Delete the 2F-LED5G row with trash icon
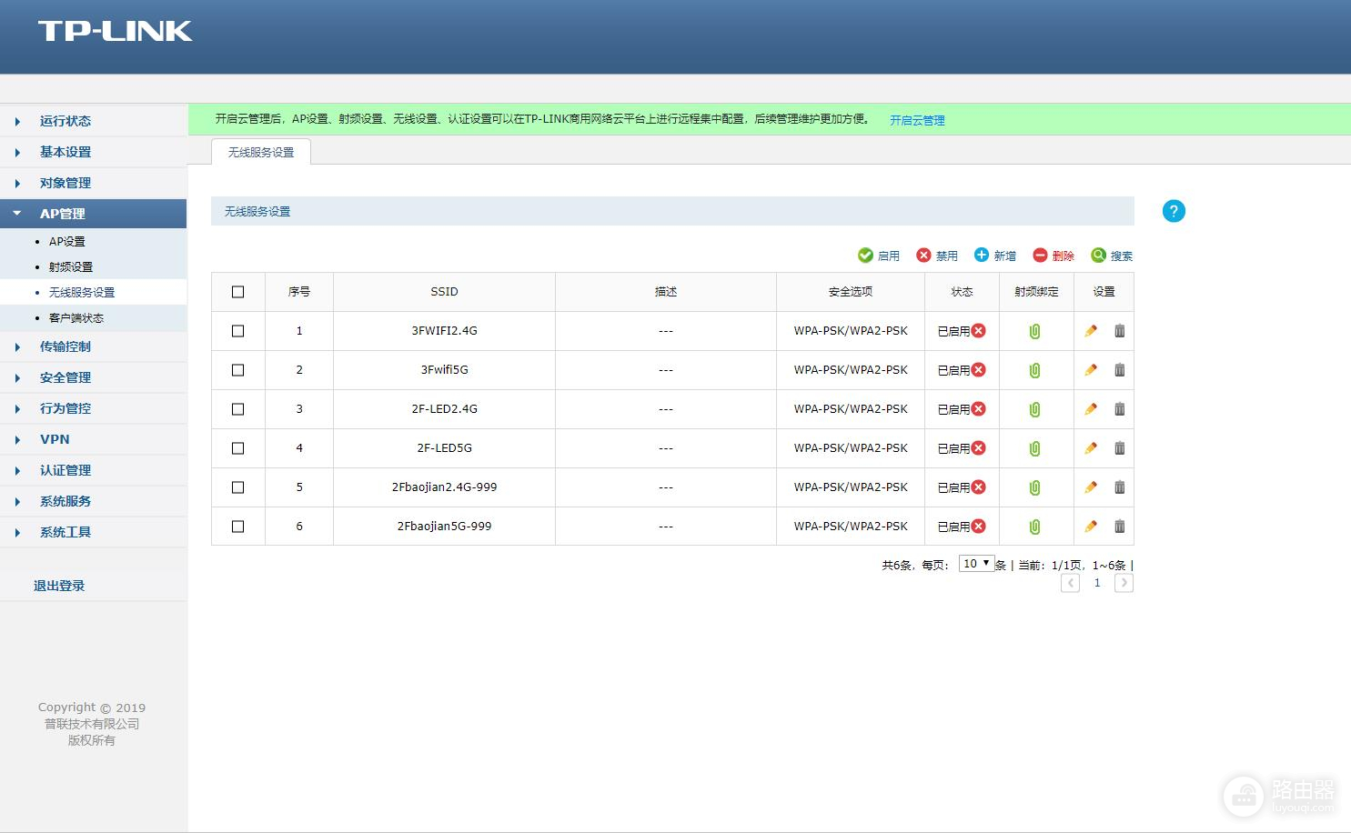1351x833 pixels. [1120, 448]
